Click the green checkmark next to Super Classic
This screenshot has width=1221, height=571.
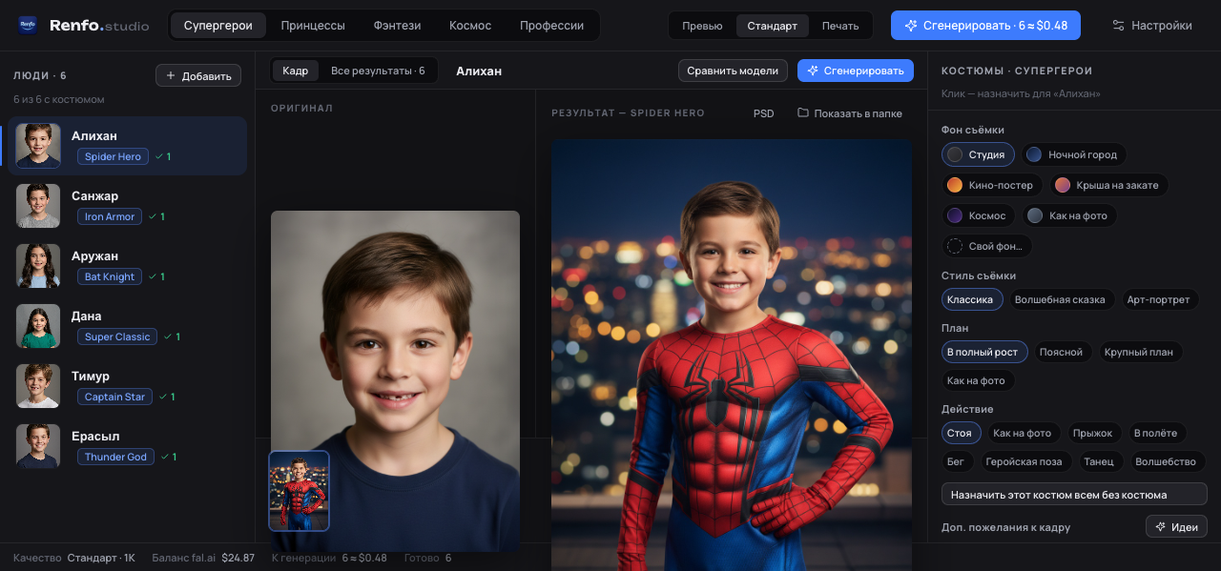168,336
